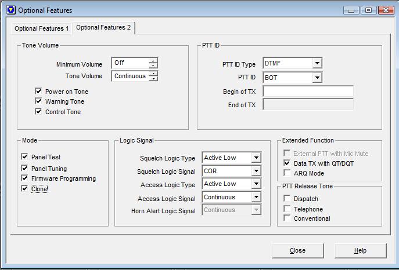Viewport: 399px width, 270px height.
Task: Uncheck the Power on Tone checkbox
Action: point(38,91)
